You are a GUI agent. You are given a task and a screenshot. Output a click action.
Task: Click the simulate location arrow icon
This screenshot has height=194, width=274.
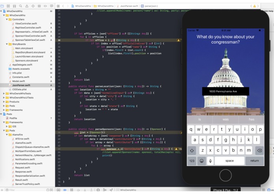111,190
